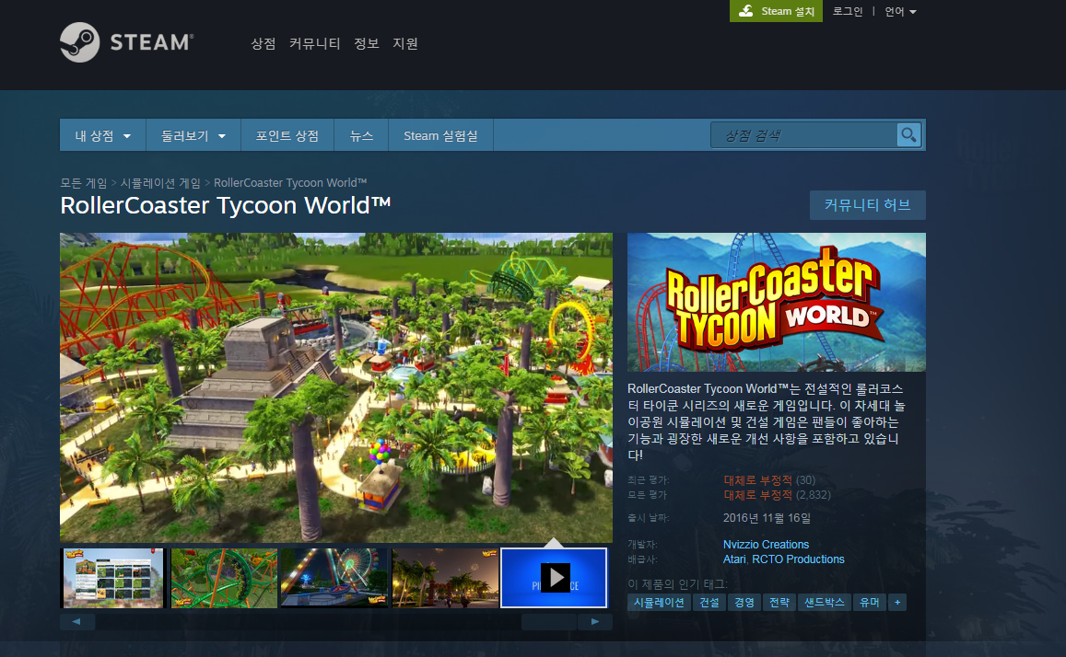Select the green coaster loop thumbnail

point(225,578)
